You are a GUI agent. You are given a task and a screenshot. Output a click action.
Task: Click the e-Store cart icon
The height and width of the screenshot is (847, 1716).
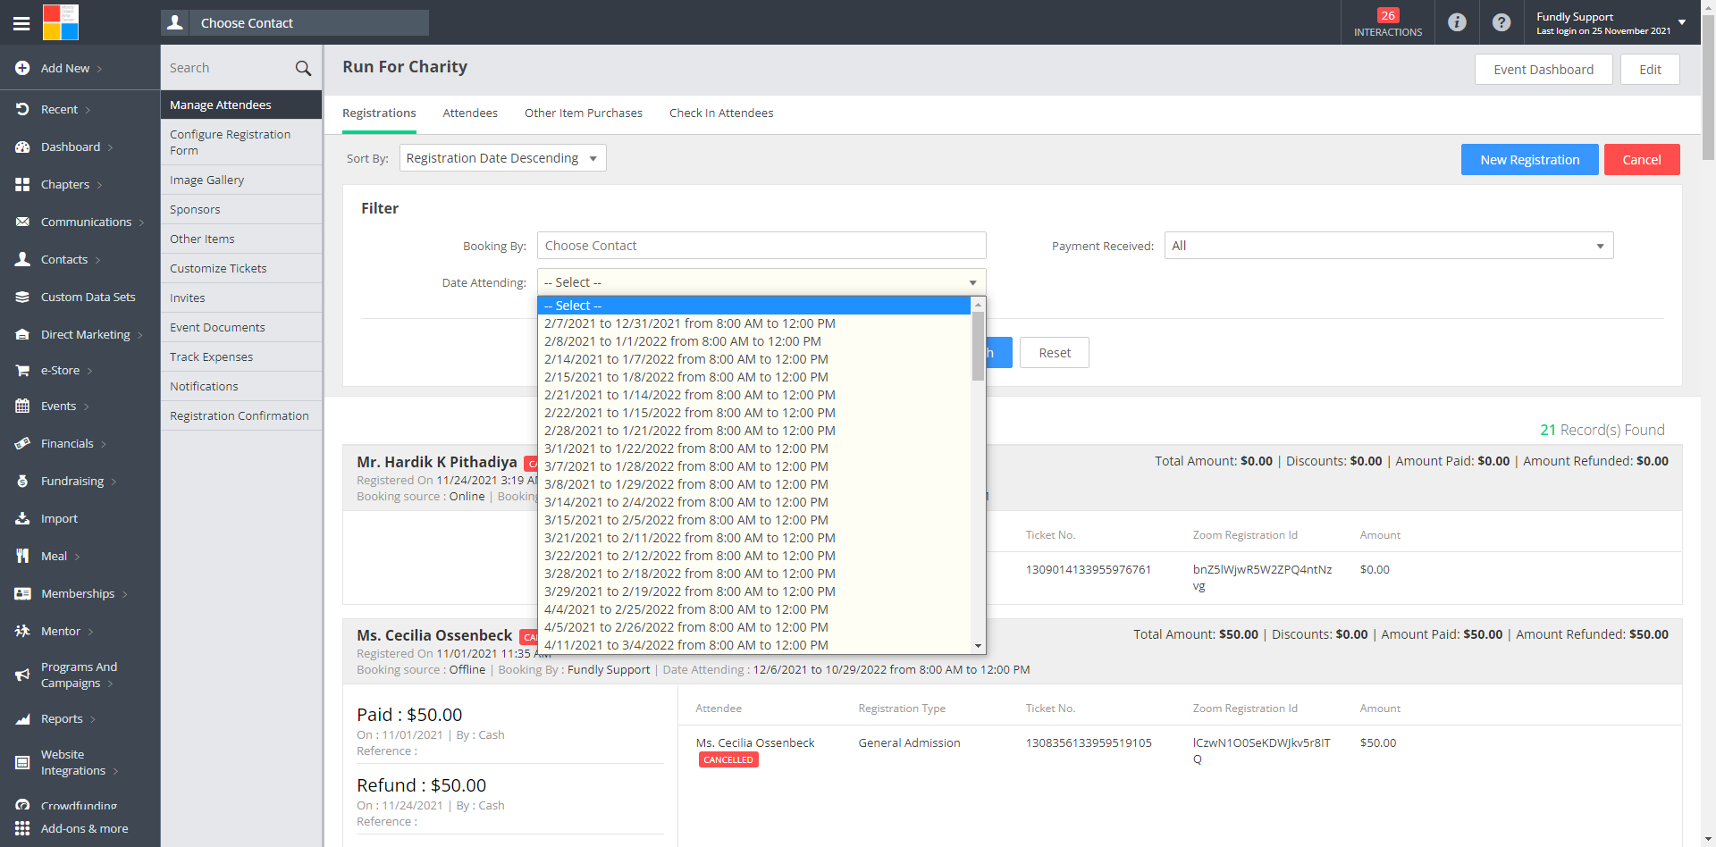point(22,370)
